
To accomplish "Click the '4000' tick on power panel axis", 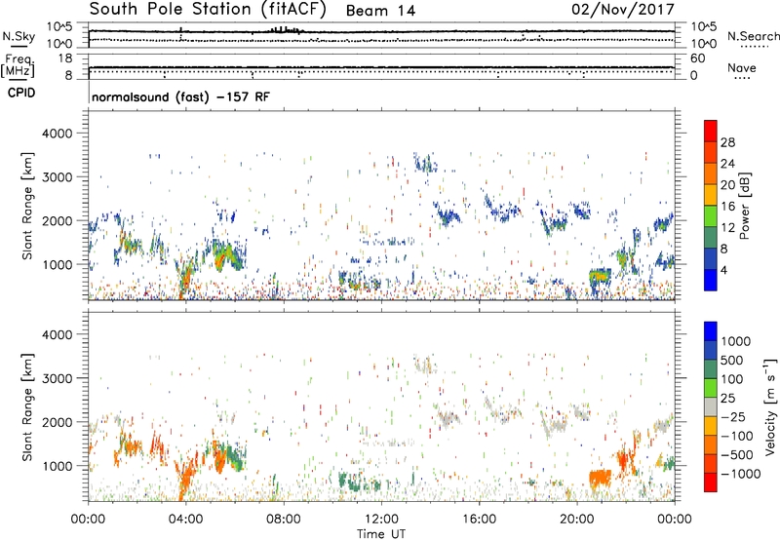I will [58, 134].
